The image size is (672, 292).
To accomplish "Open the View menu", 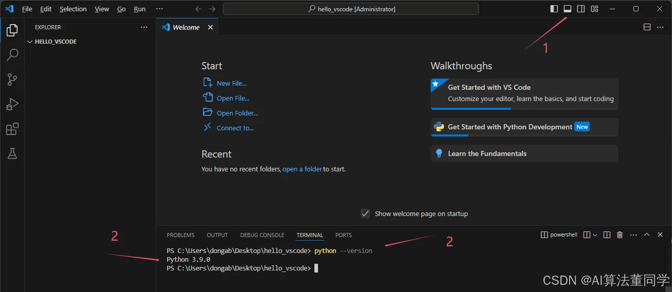I will click(102, 9).
